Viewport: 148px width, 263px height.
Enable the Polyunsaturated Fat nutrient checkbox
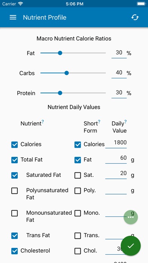point(14,191)
